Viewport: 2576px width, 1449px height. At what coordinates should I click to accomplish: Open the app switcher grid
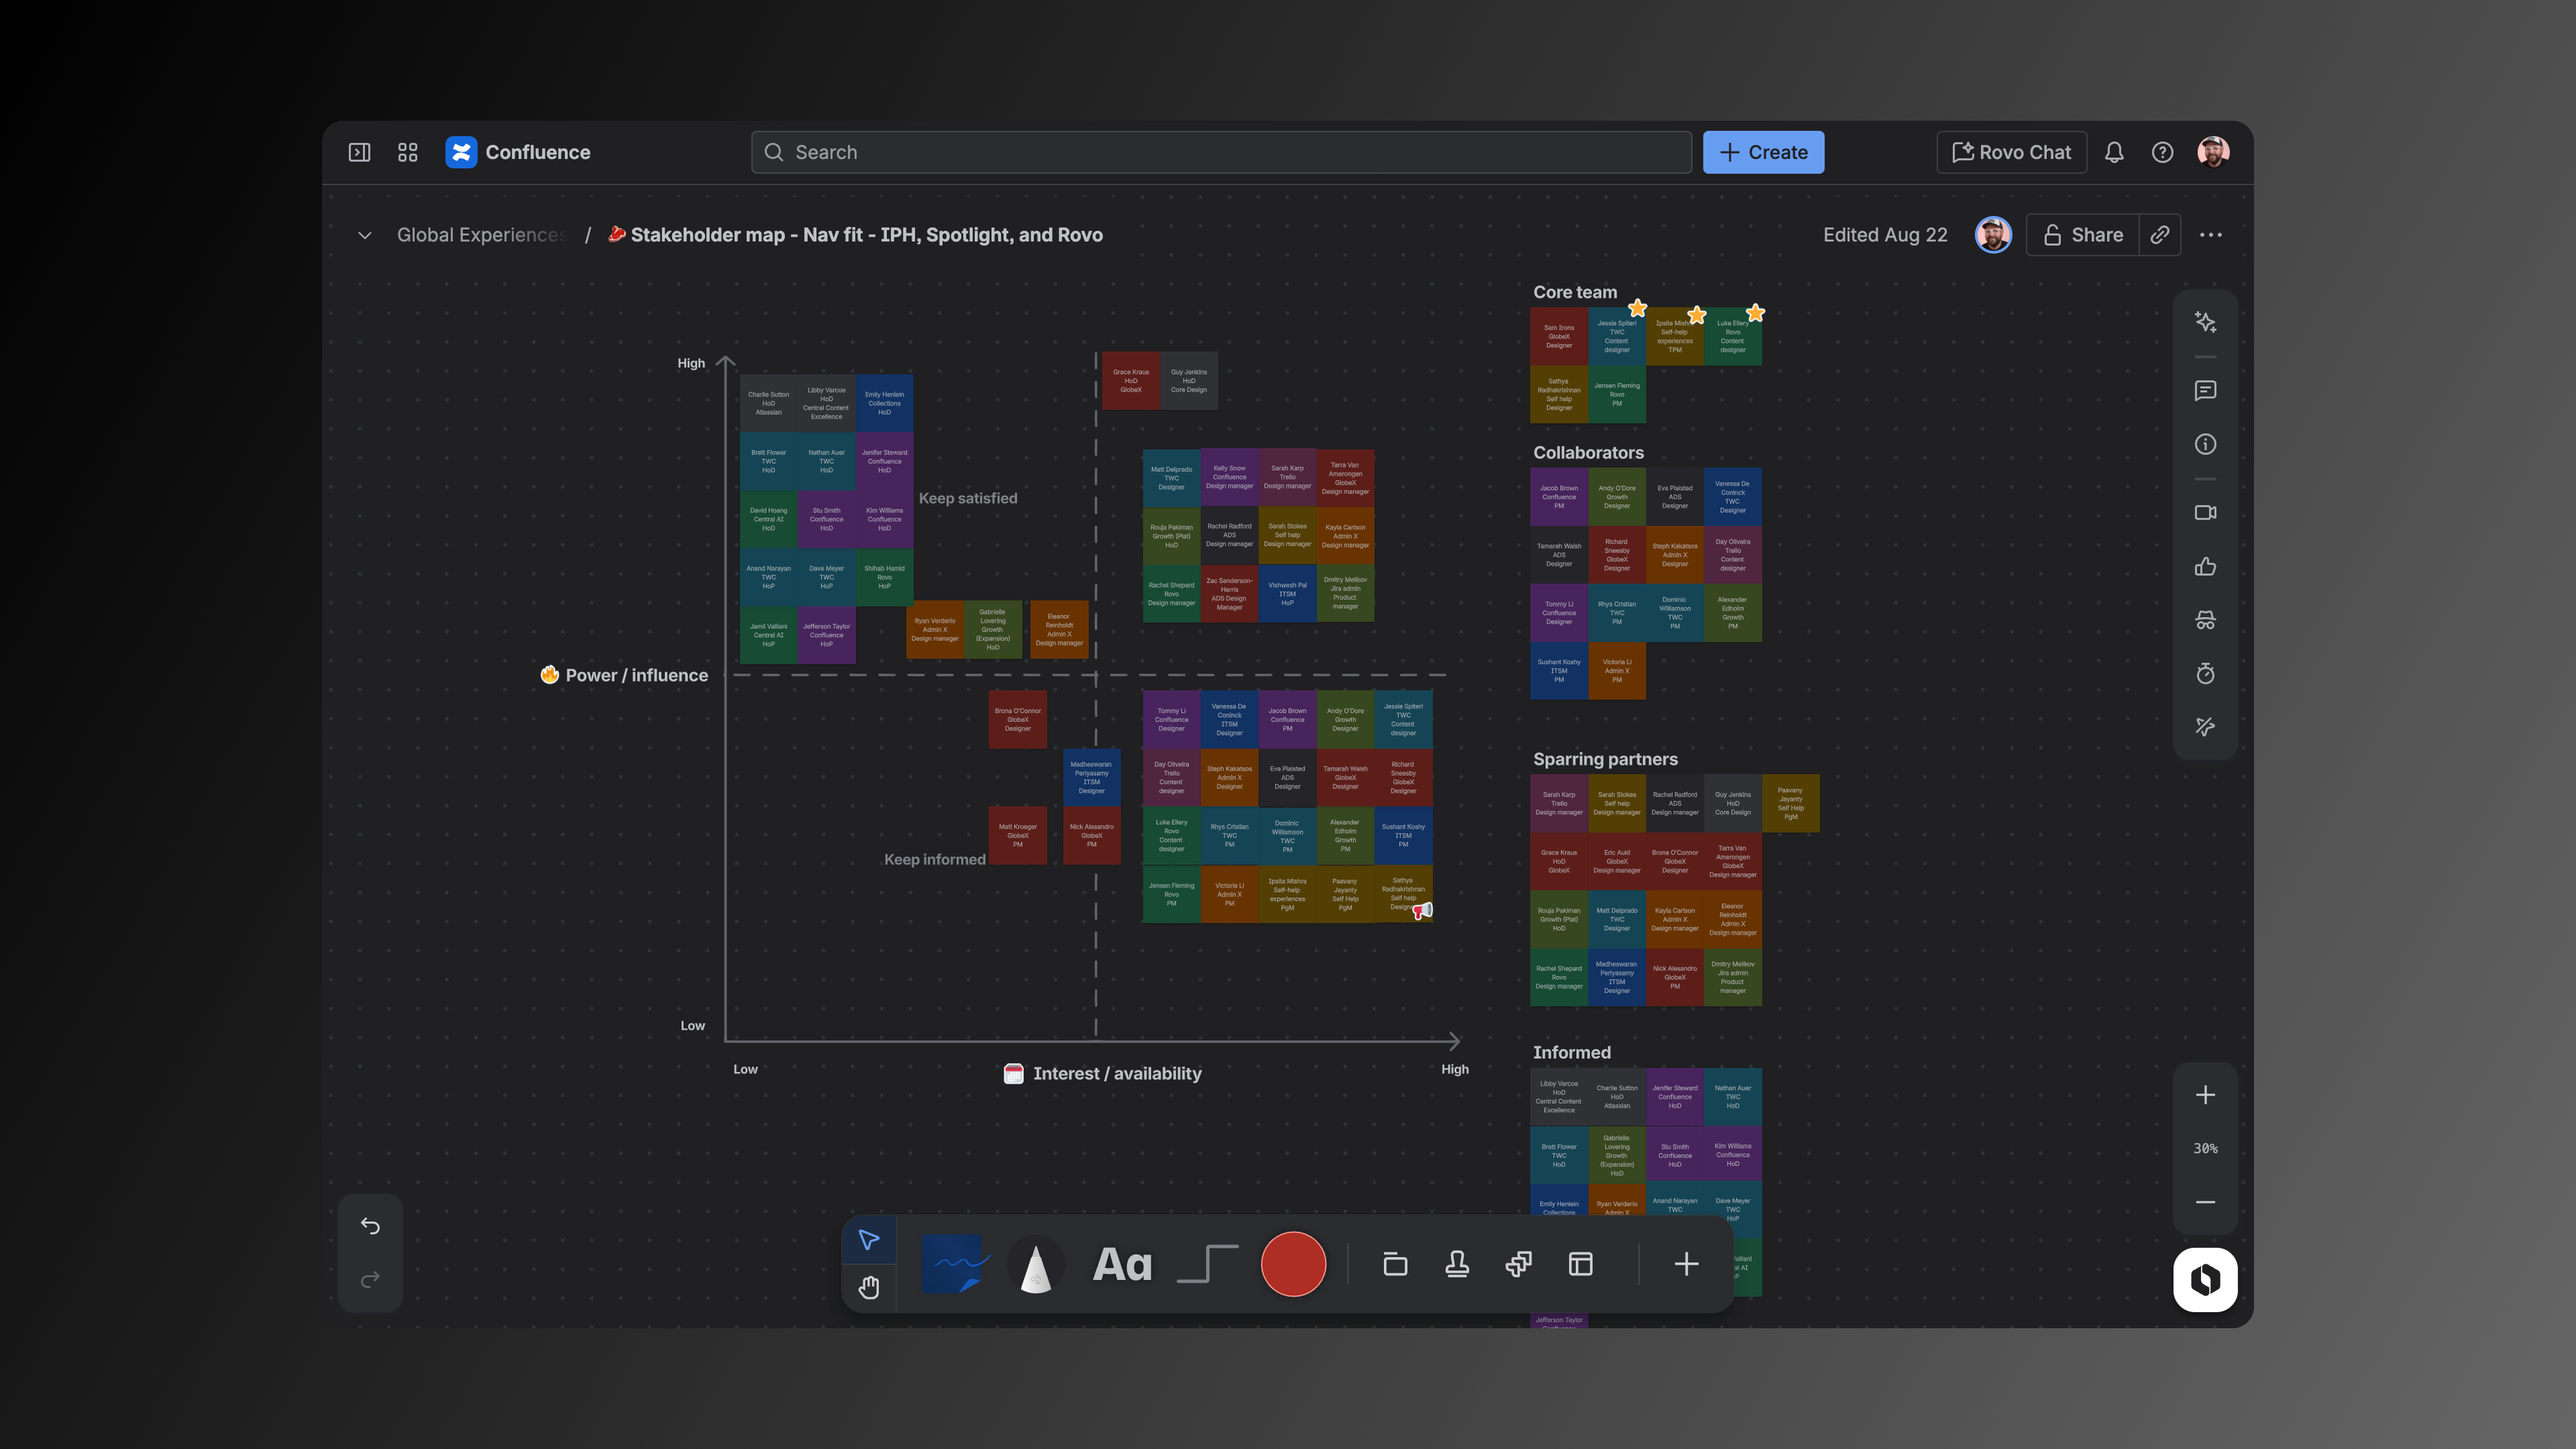[x=407, y=152]
